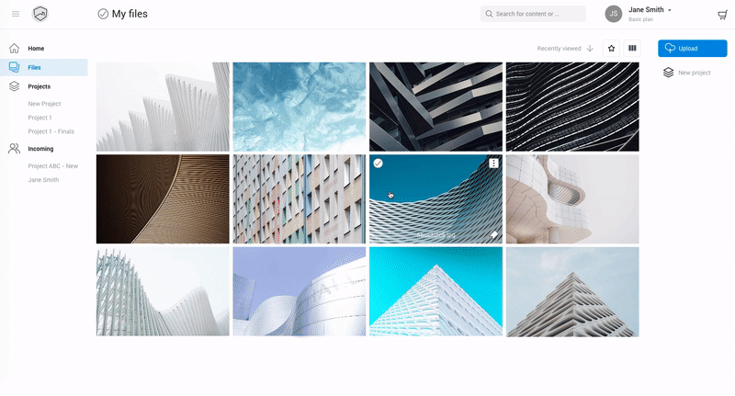Open the dark angular balconies thumbnail
This screenshot has height=396, width=735.
coord(435,107)
